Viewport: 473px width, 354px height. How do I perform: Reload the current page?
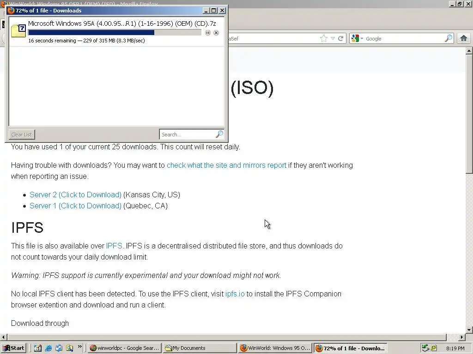click(341, 39)
